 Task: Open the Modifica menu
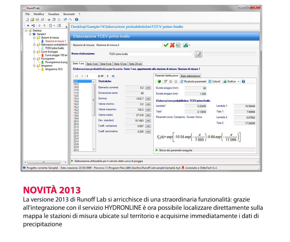[x=39, y=14]
